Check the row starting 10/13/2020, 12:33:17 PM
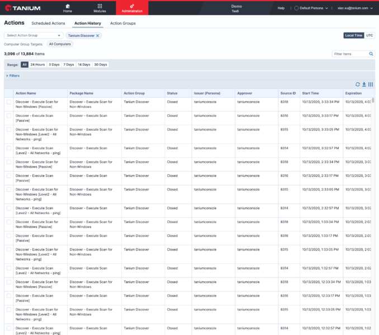379x335 pixels. click(9, 296)
